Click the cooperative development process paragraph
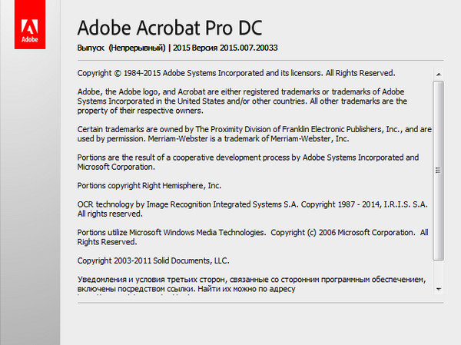 pos(248,162)
